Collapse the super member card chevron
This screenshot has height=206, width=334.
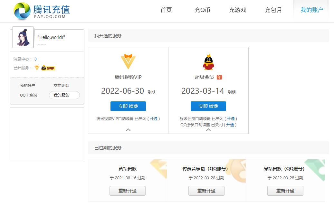[x=208, y=130]
